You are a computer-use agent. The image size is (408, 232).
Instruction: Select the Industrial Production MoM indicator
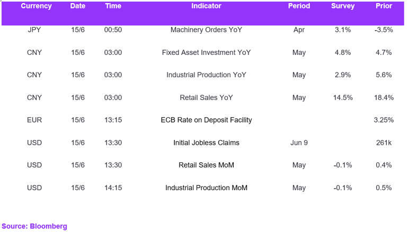(x=206, y=188)
